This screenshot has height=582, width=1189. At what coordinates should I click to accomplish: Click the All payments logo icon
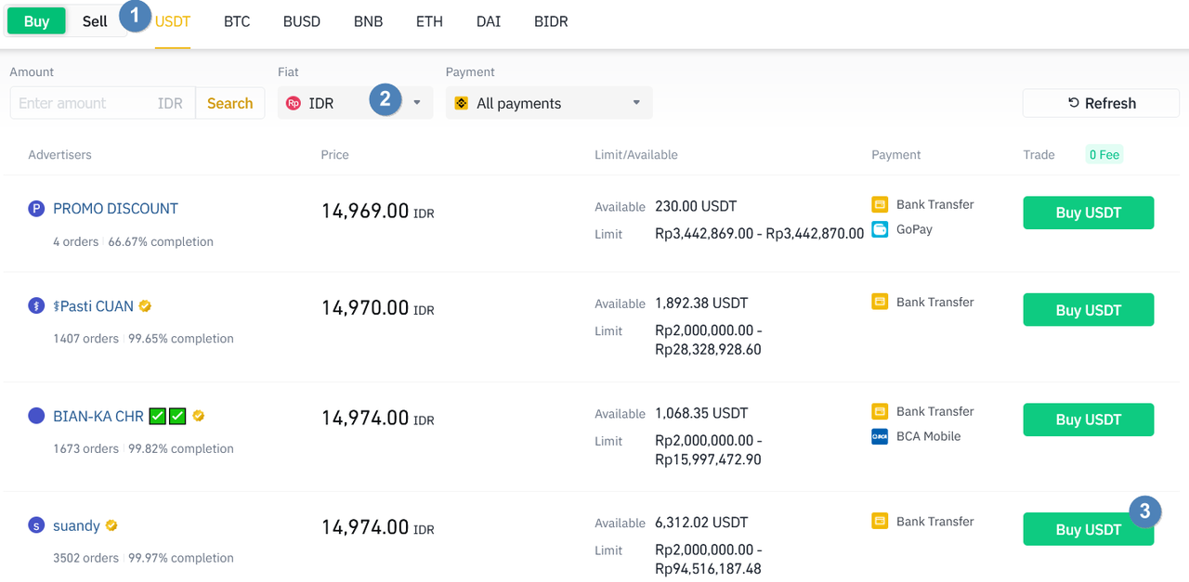pos(462,103)
